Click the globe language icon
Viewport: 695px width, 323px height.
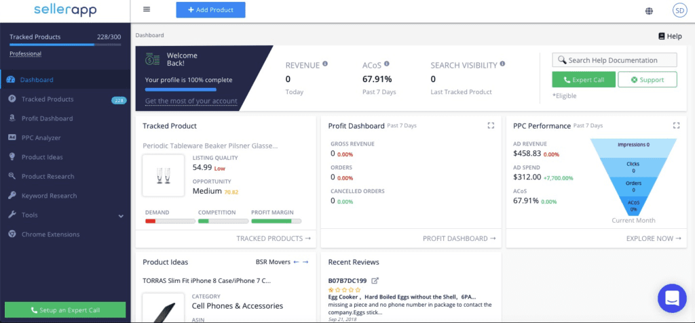point(649,11)
